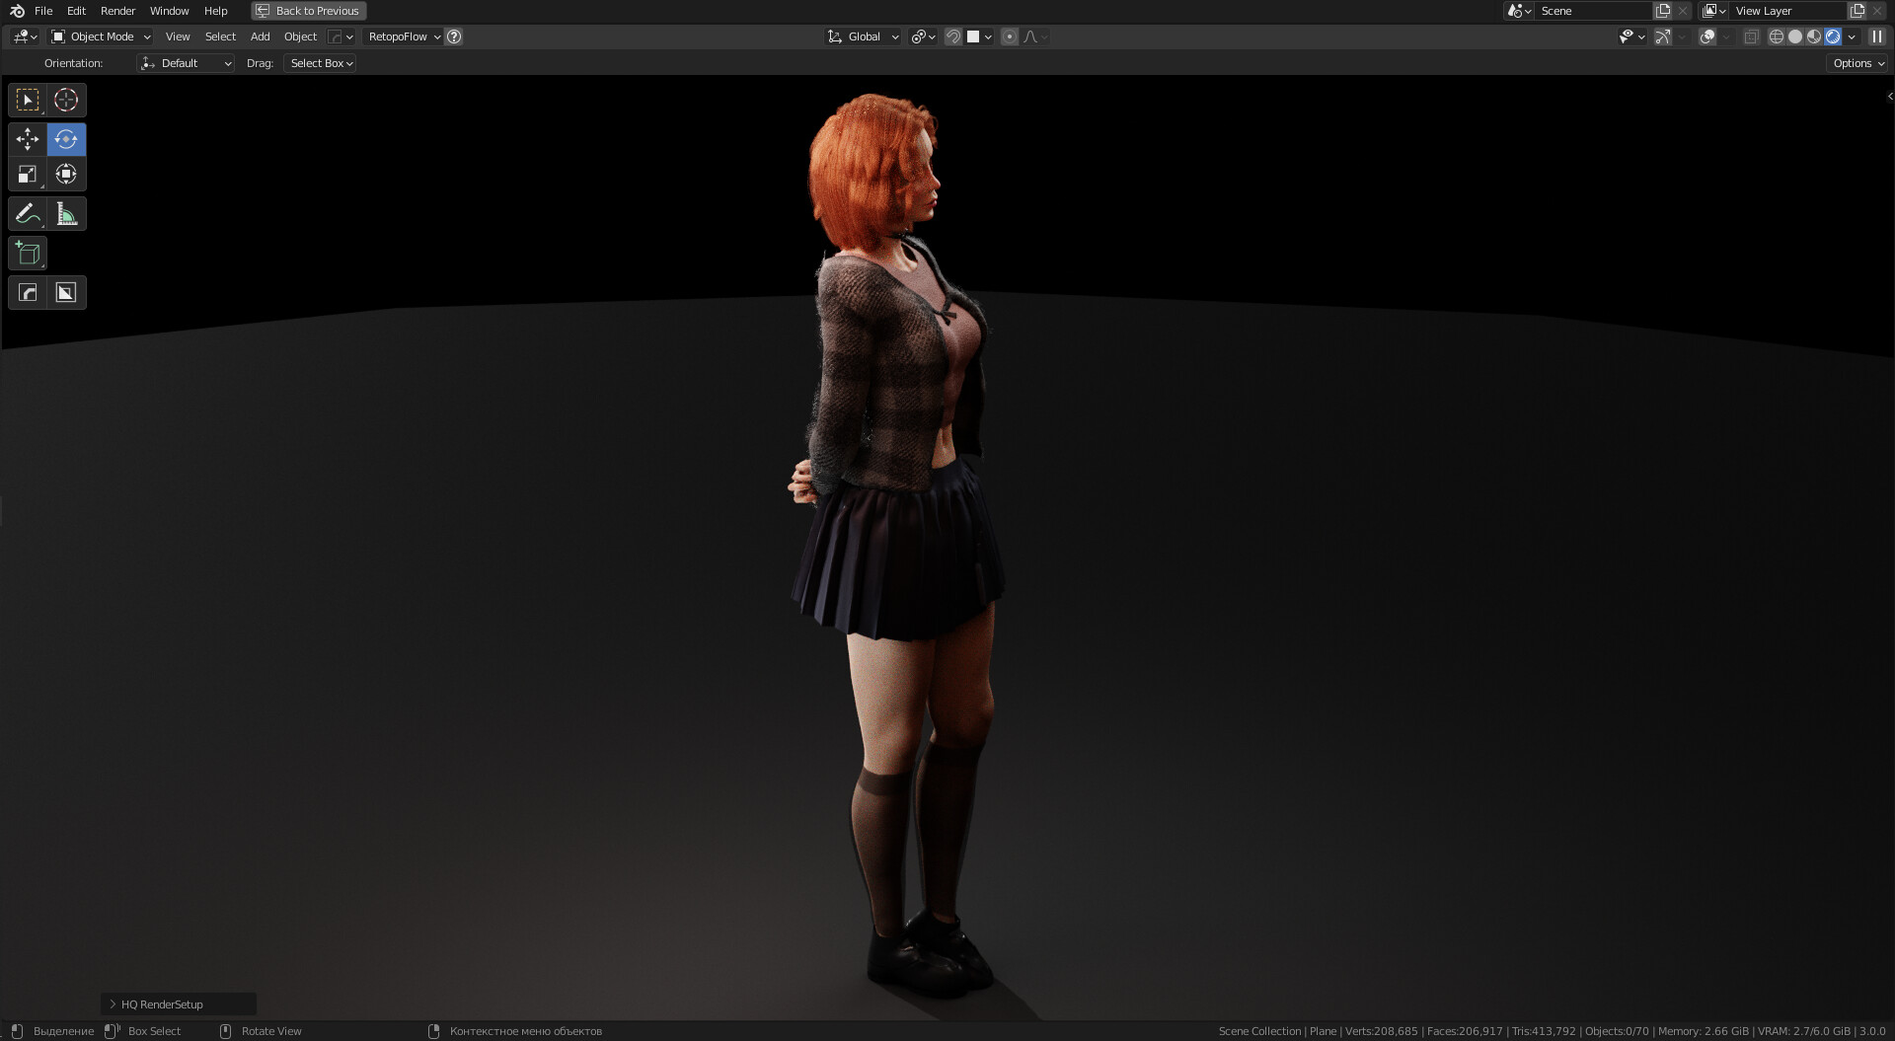1895x1041 pixels.
Task: Select the Annotate tool
Action: point(28,213)
